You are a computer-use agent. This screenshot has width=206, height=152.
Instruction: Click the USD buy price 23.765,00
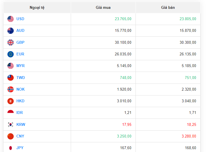coord(123,19)
